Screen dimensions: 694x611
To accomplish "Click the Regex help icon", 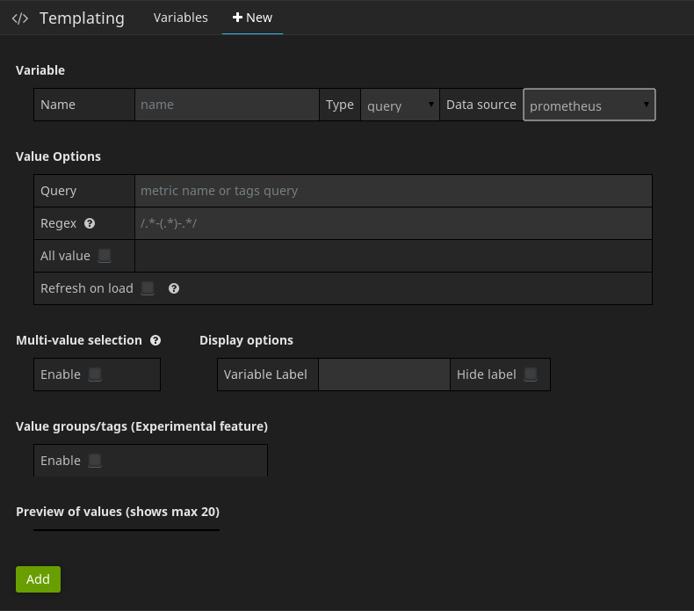I will pos(90,223).
